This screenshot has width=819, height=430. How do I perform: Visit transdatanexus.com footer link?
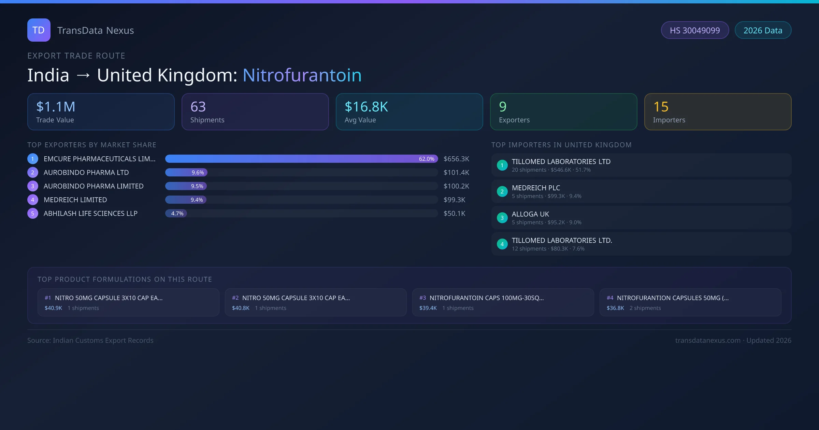707,340
